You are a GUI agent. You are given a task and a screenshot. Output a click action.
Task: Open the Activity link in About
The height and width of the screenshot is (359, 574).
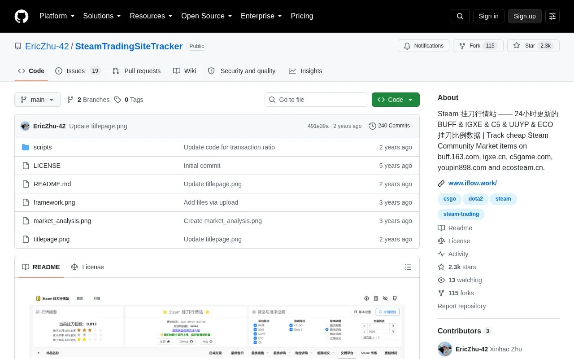[453, 254]
